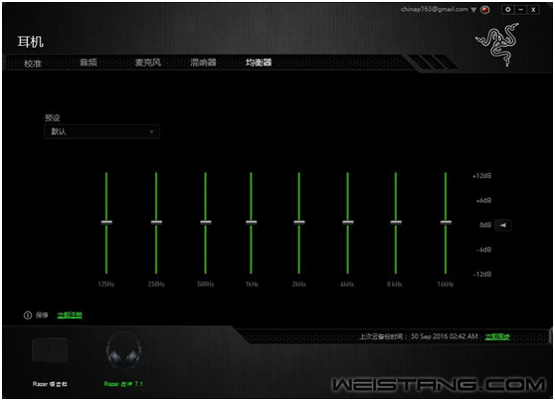The image size is (555, 401).
Task: Open the 混响器 mixer tab
Action: [203, 63]
